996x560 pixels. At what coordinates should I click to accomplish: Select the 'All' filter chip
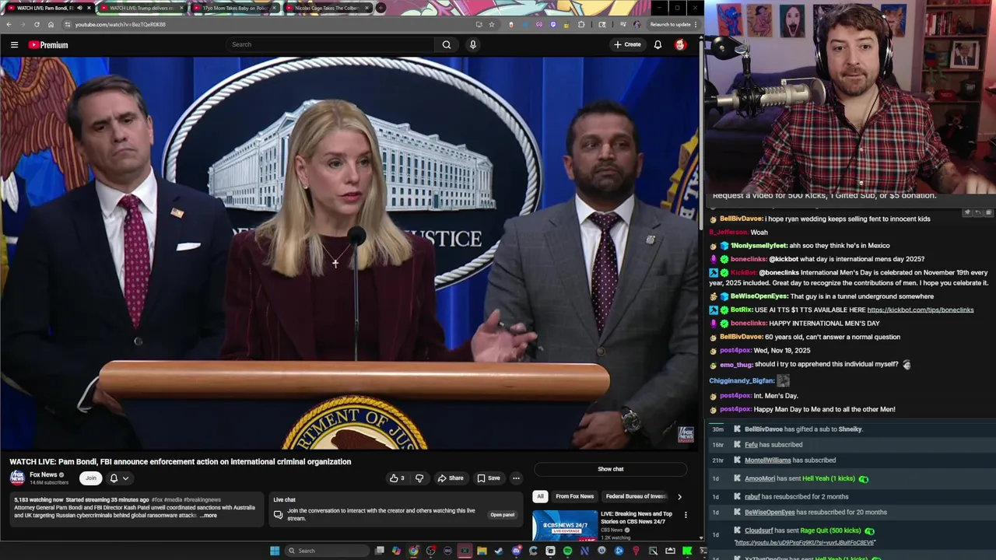coord(540,496)
